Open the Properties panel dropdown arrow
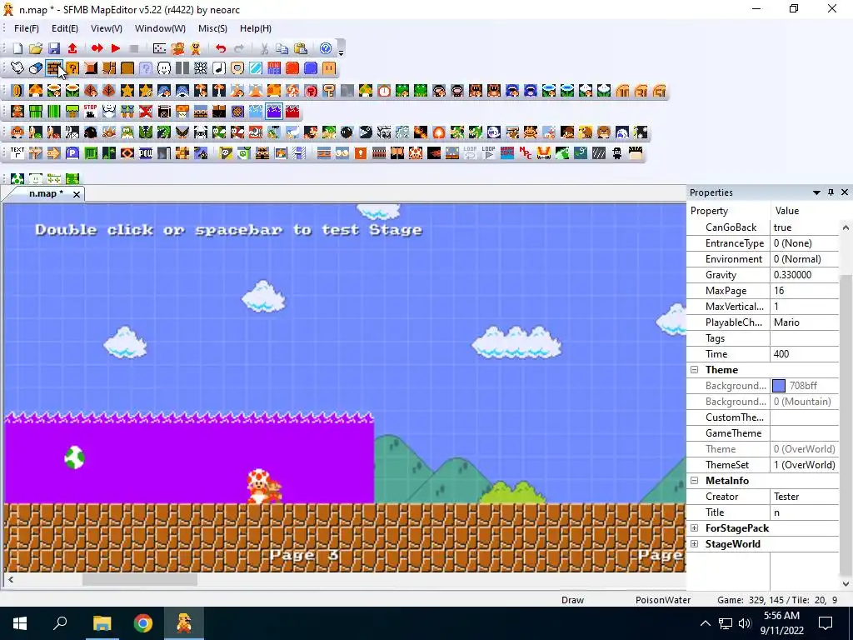This screenshot has width=853, height=640. pyautogui.click(x=816, y=192)
